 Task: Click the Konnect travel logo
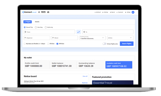pos(29,12)
